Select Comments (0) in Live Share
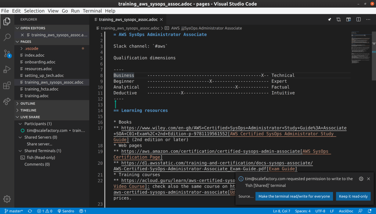This screenshot has width=376, height=214. click(x=52, y=164)
